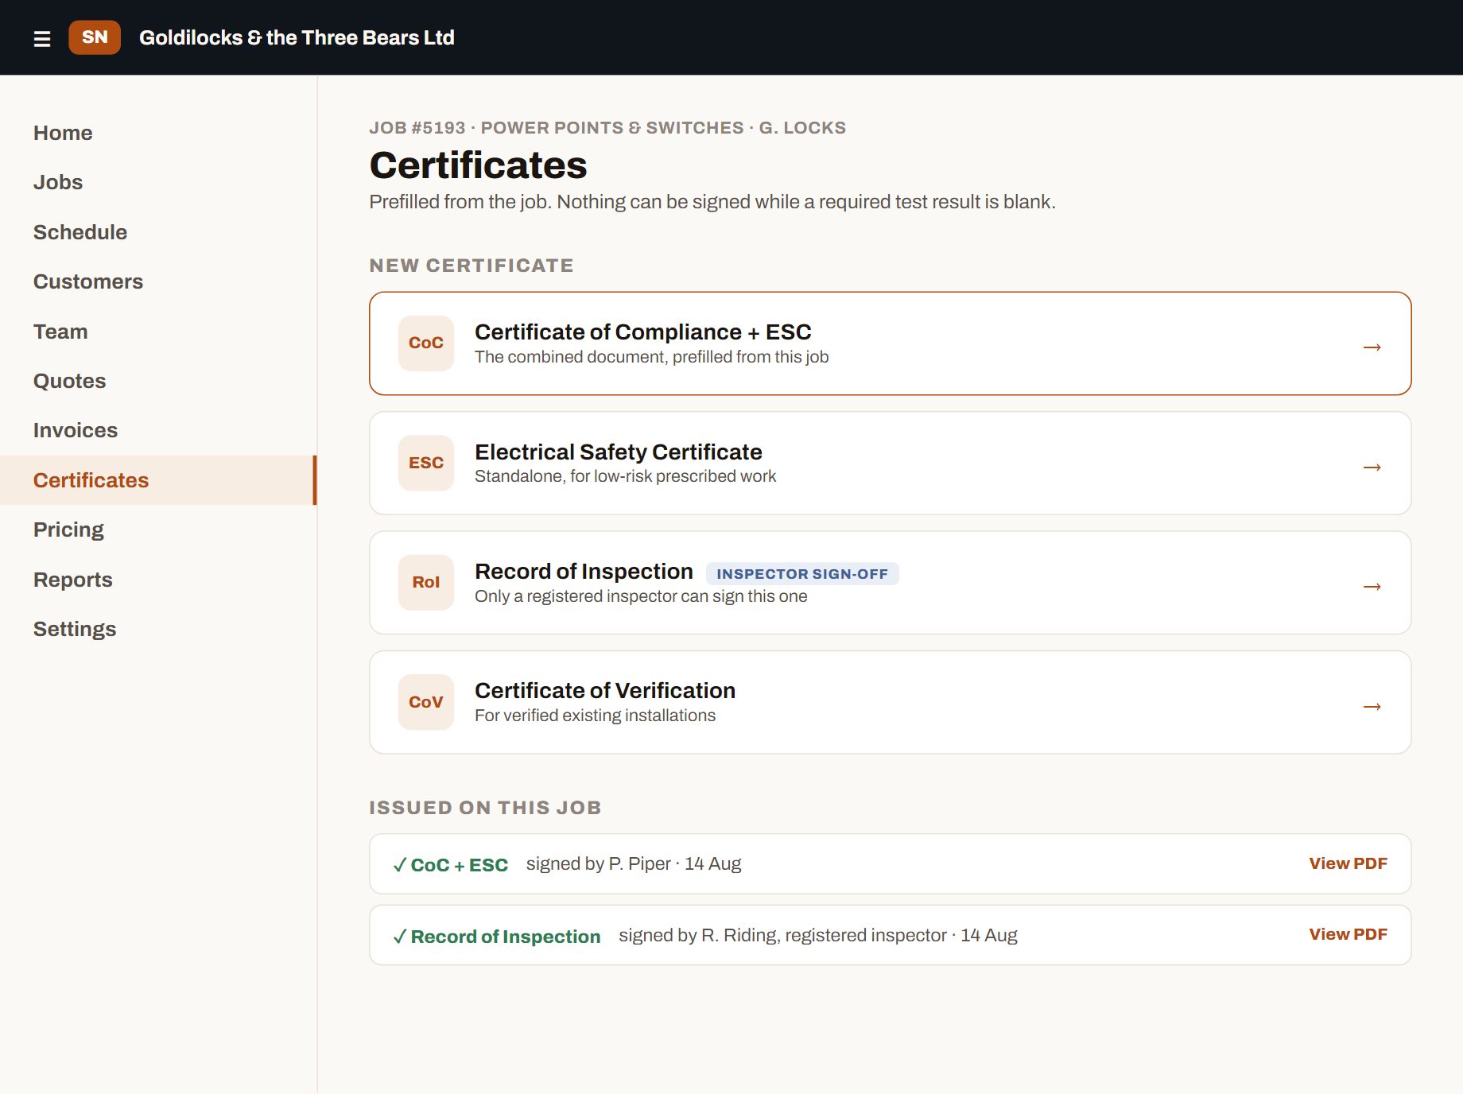Click 'signed by P. Piper · 14 Aug'

click(x=634, y=864)
